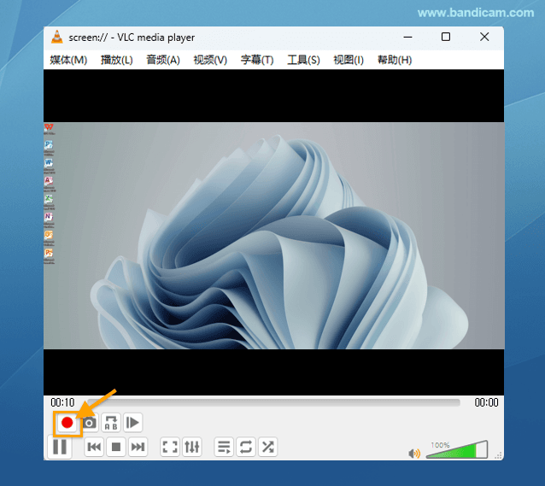Image resolution: width=545 pixels, height=486 pixels.
Task: Toggle the A-B loop button
Action: (111, 423)
